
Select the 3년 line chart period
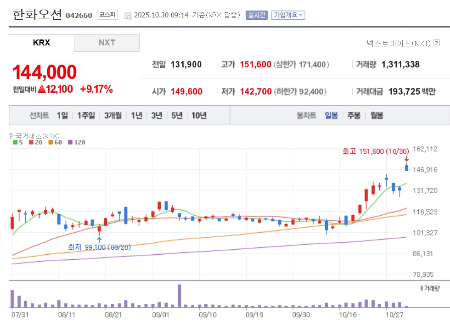(x=157, y=115)
